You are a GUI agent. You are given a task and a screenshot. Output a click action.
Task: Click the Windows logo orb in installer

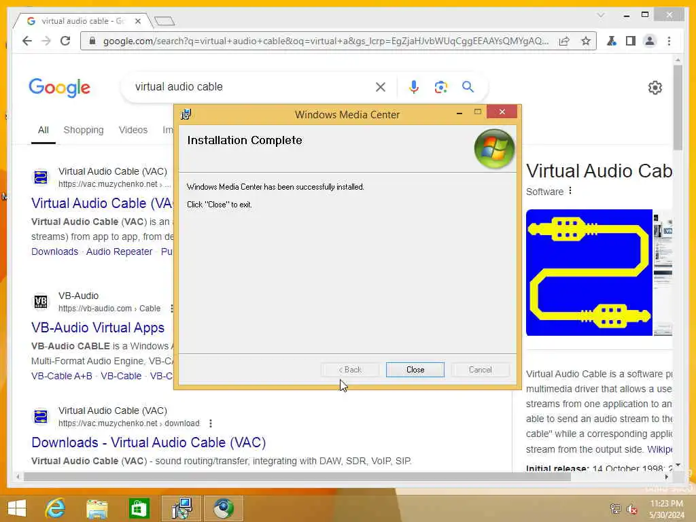click(x=494, y=149)
